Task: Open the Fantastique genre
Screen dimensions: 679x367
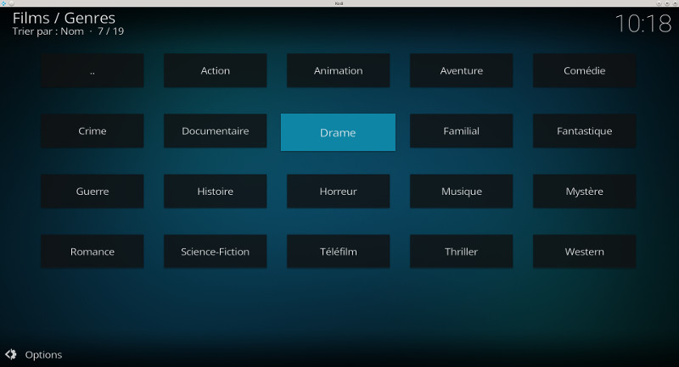Action: pos(584,131)
